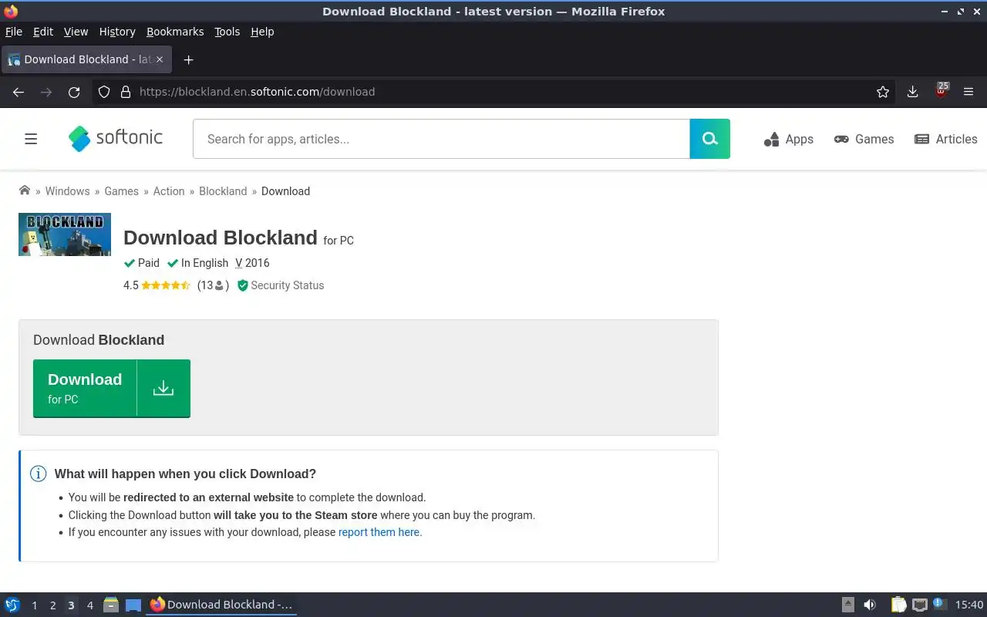Viewport: 987px width, 617px height.
Task: Click the blue notification tray icon
Action: point(938,603)
